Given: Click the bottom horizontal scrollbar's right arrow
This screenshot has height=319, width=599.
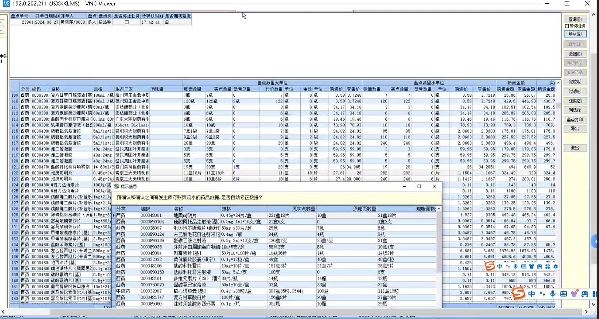Looking at the screenshot, I should [x=586, y=312].
